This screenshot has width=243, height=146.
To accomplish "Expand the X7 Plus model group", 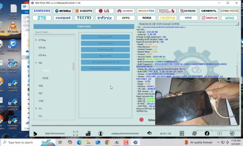I will tap(36, 40).
